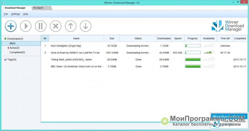The image size is (249, 131).
Task: Click availability bars for Sons.of.Anarchy row
Action: coord(209,52)
